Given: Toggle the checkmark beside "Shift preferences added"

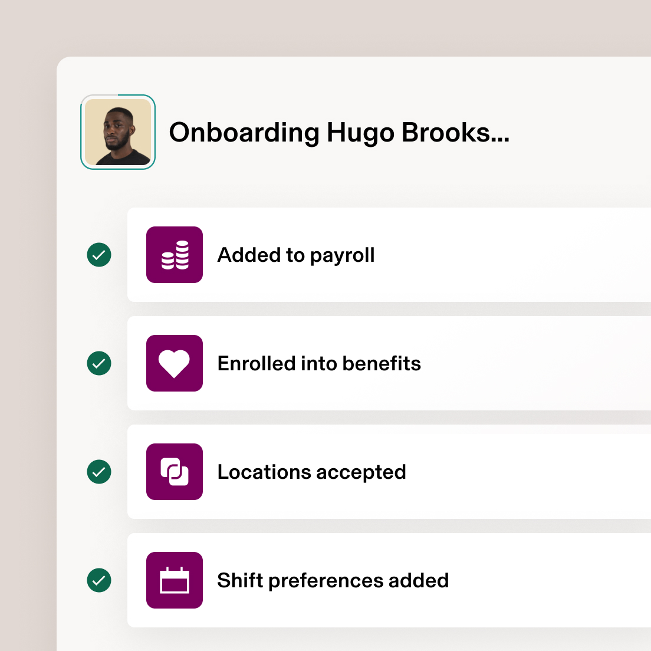Looking at the screenshot, I should point(98,580).
